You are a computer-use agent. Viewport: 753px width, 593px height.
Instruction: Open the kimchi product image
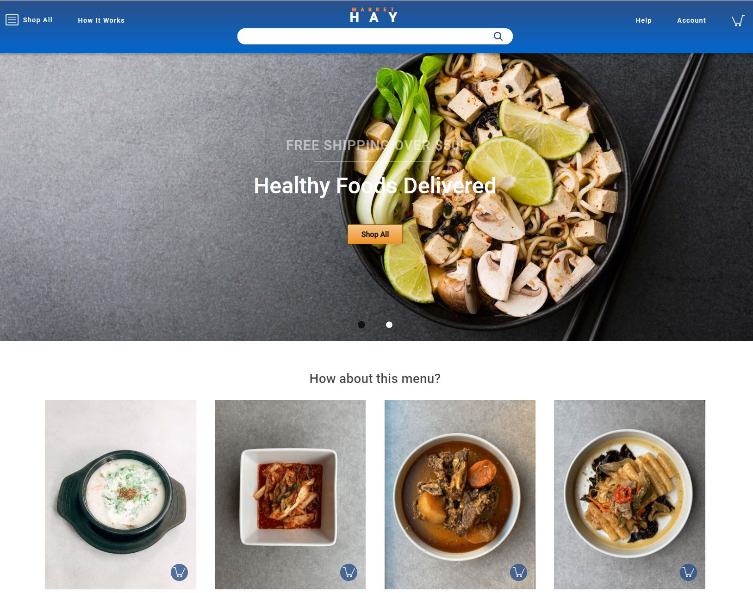(x=290, y=494)
